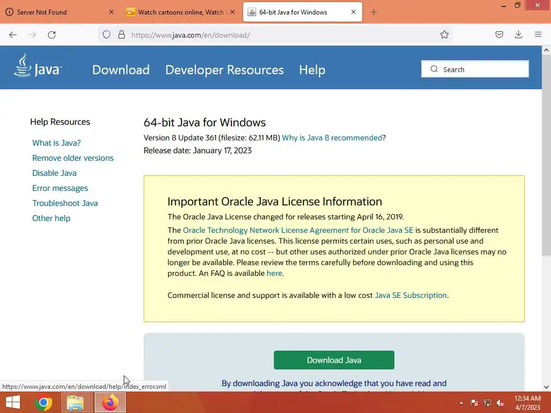Click the address bar URL
Screen dimensions: 551x413
click(190, 35)
